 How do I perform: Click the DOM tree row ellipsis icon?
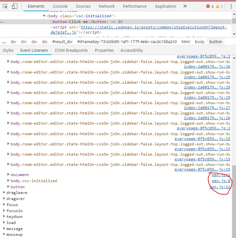pos(2,22)
